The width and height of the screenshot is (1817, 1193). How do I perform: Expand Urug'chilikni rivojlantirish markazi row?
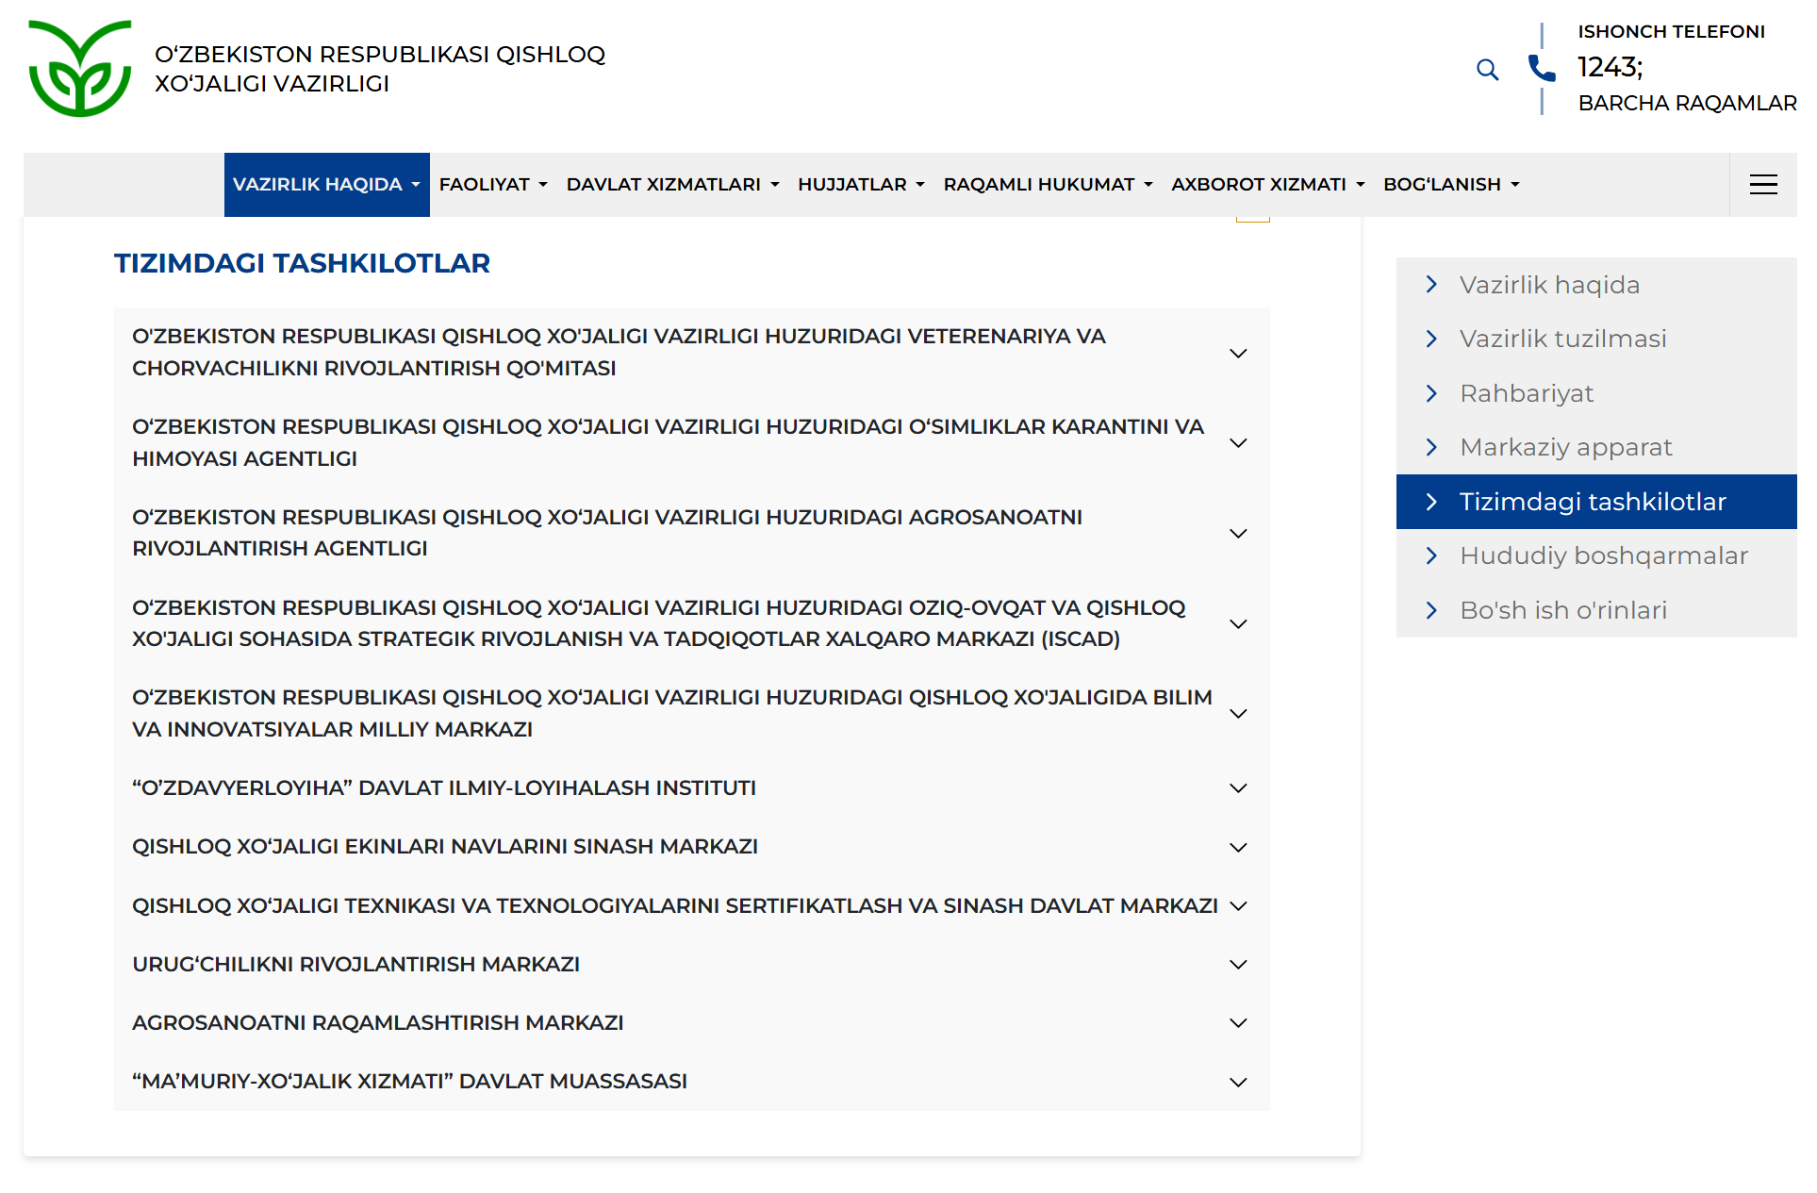(1238, 965)
